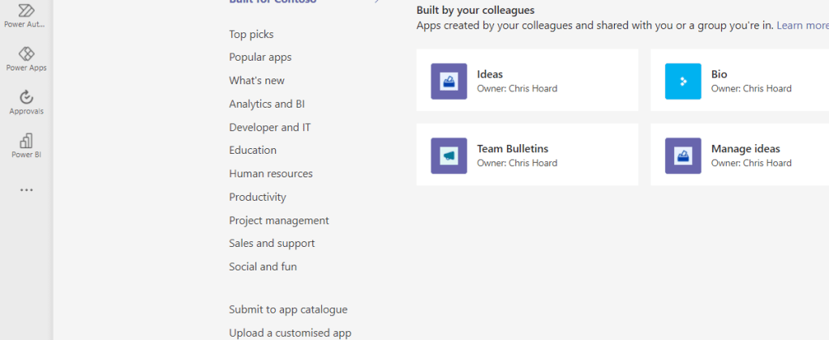This screenshot has height=340, width=829.
Task: Click Submit to app catalogue
Action: [288, 309]
